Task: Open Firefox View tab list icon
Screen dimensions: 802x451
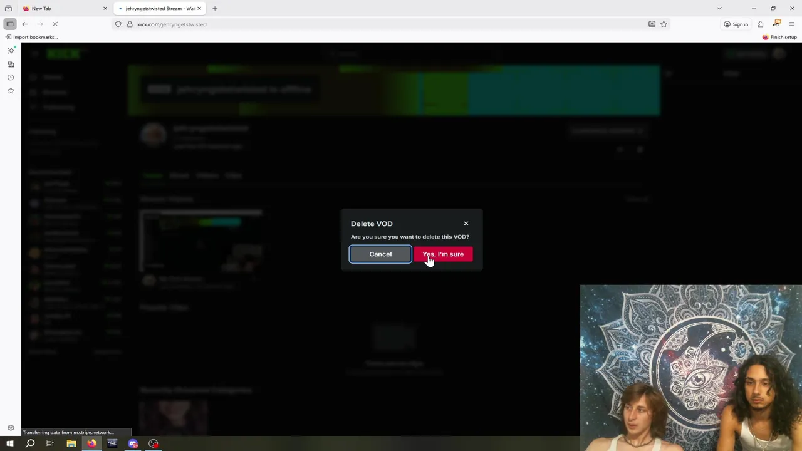Action: click(x=8, y=8)
